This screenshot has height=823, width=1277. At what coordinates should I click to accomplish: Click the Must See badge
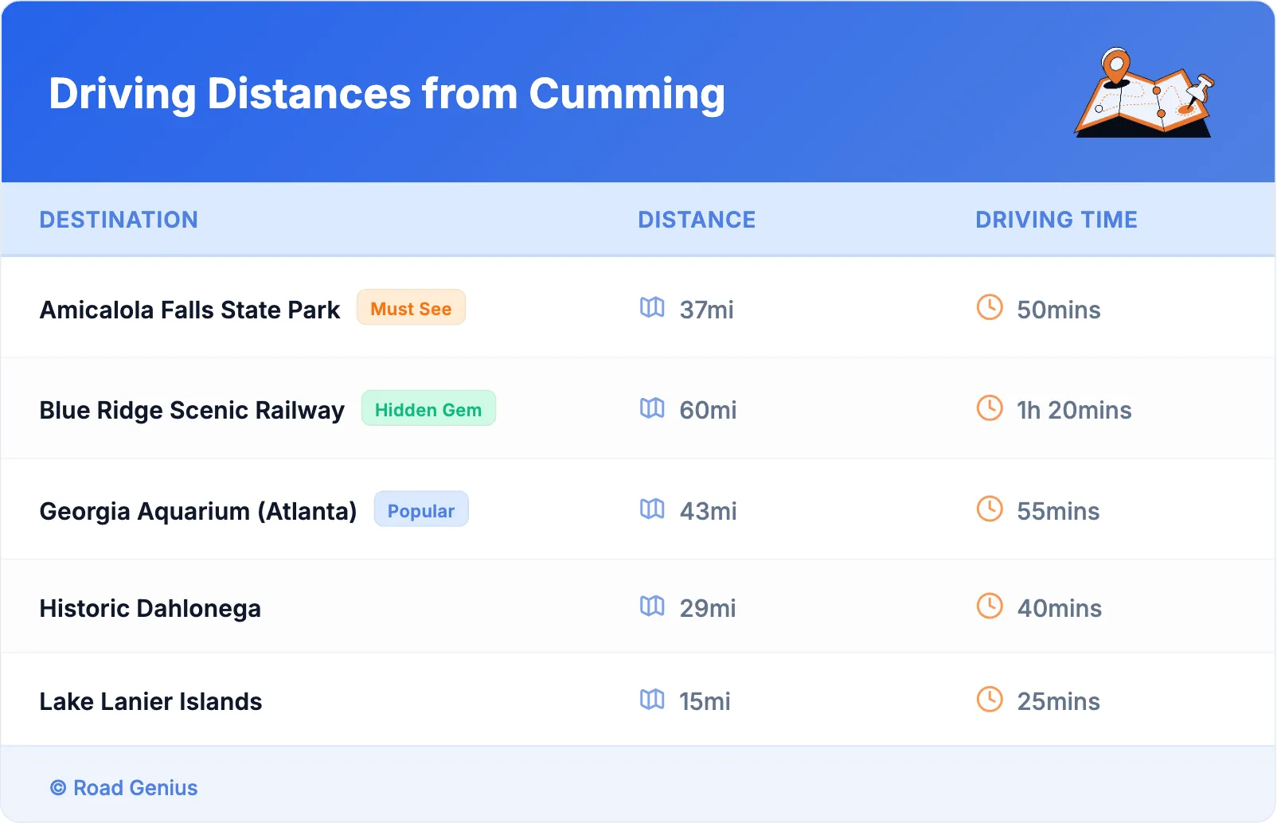(411, 308)
